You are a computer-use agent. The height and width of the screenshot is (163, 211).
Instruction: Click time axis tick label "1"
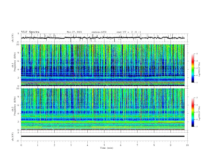(38, 145)
